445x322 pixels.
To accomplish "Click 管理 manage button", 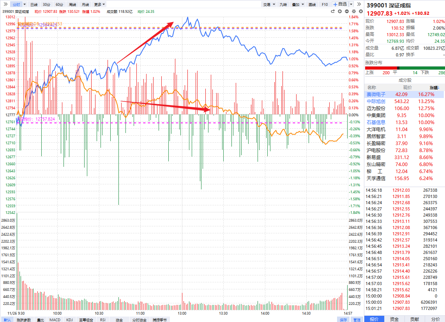I will tap(357, 320).
